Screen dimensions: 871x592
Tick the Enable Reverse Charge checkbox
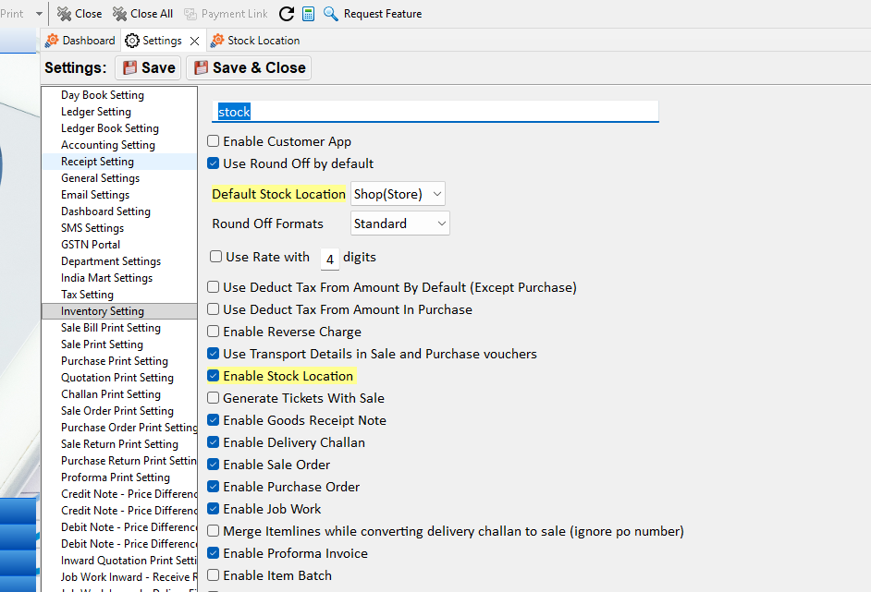pyautogui.click(x=214, y=332)
